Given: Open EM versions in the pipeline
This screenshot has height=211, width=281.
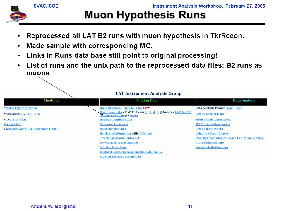Looking at the screenshot, I should tap(119, 143).
